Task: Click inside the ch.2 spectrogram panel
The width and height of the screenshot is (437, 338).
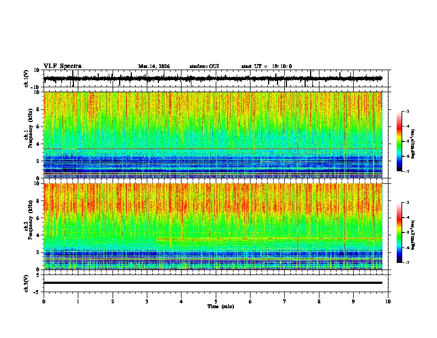Action: pyautogui.click(x=212, y=226)
